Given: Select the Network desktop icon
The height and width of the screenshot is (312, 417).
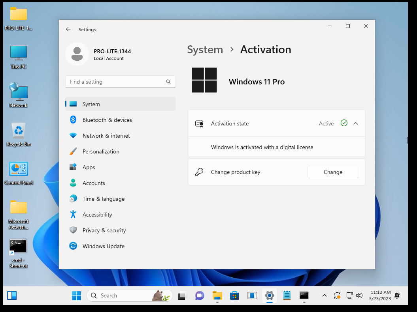Looking at the screenshot, I should coord(18,95).
